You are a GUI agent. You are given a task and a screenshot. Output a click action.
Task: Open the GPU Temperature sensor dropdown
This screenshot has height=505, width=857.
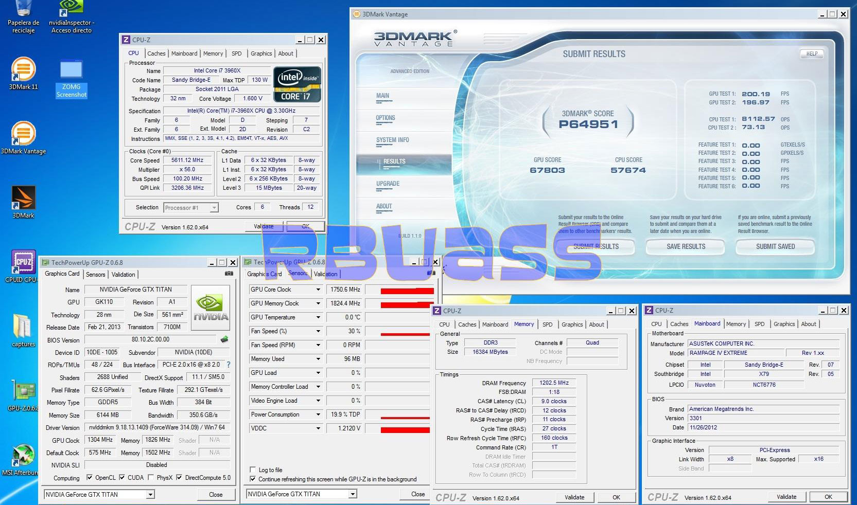(x=318, y=317)
